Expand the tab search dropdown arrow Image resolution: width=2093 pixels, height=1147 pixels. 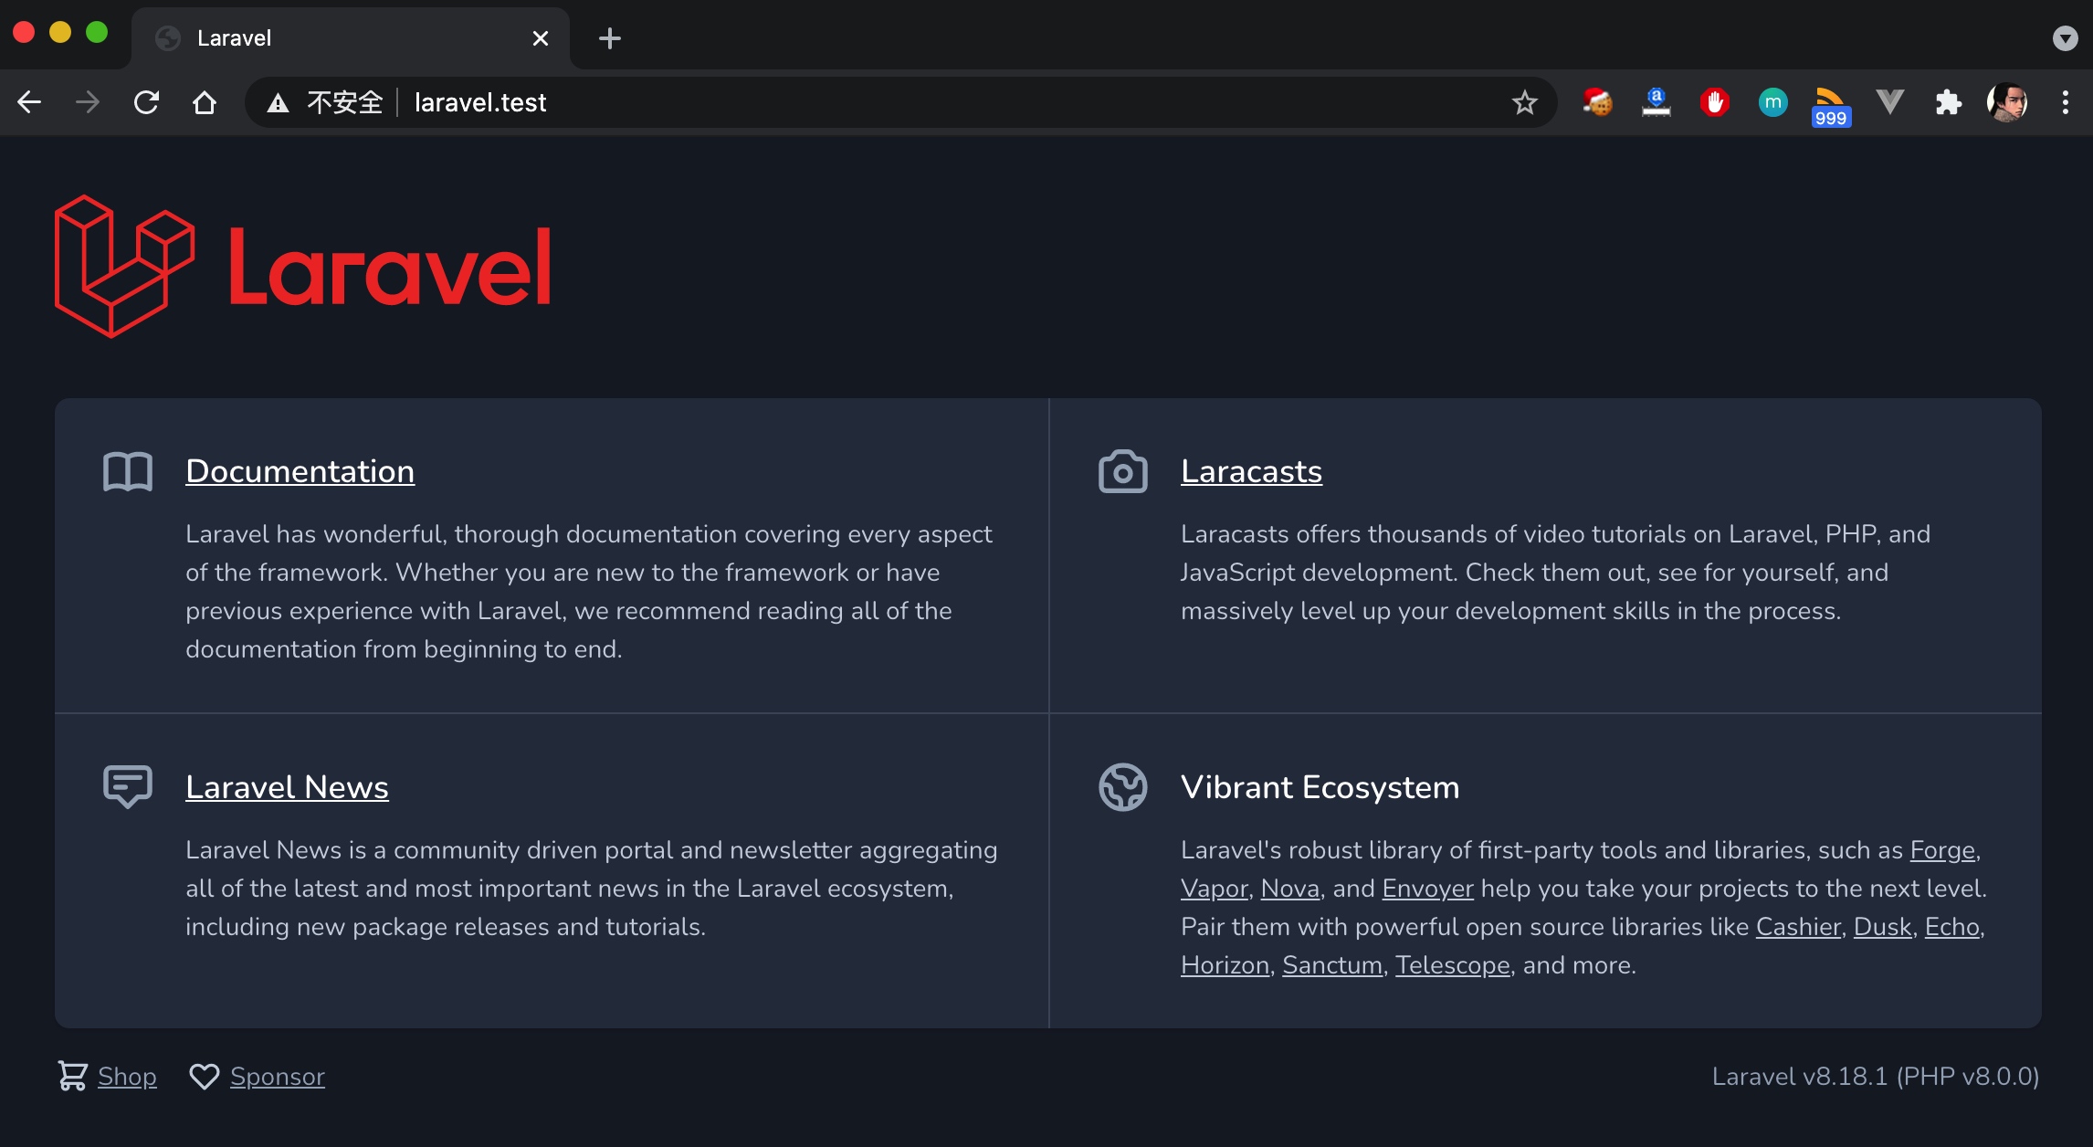2065,38
